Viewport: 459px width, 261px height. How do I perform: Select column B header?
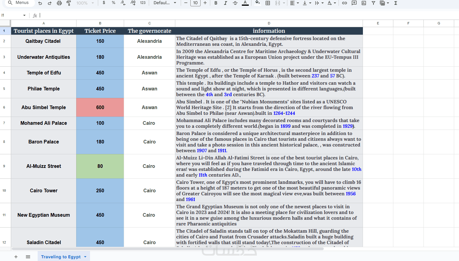coord(100,23)
